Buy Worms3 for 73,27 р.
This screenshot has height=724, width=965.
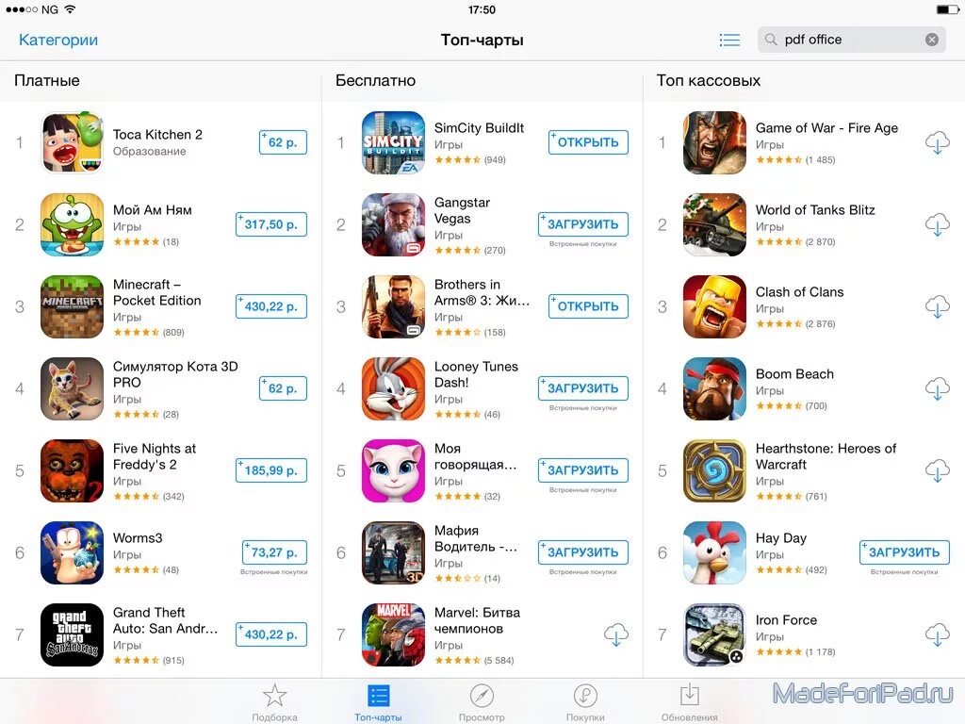tap(274, 552)
